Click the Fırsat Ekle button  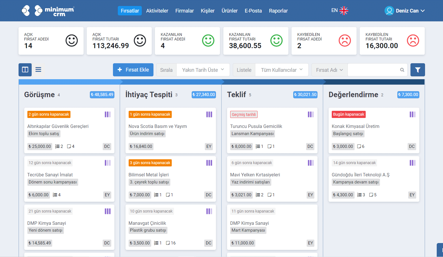click(133, 70)
